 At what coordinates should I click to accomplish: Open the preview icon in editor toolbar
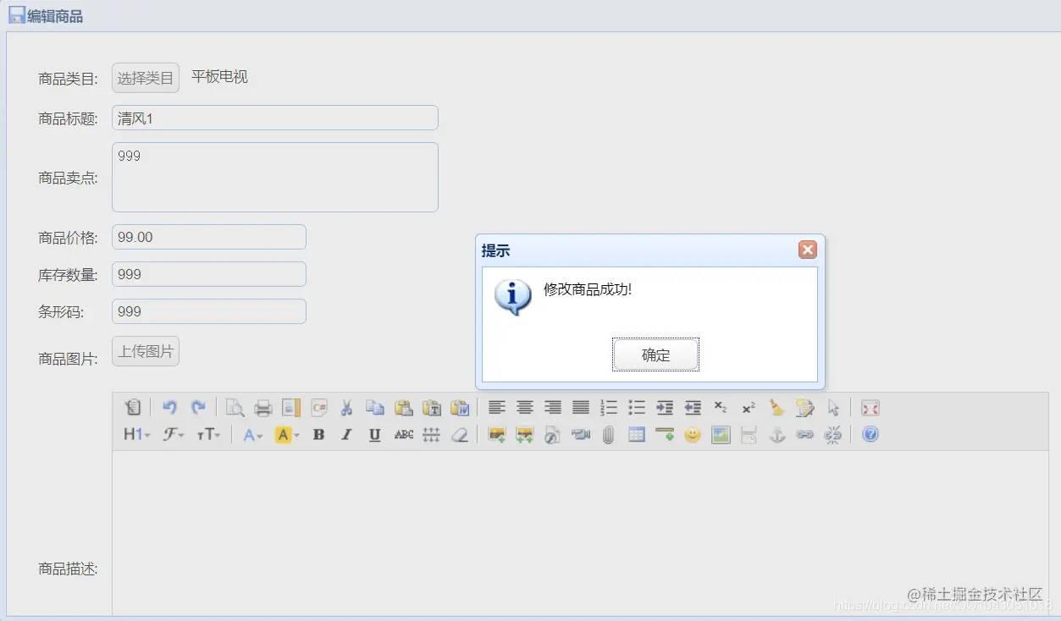tap(235, 408)
